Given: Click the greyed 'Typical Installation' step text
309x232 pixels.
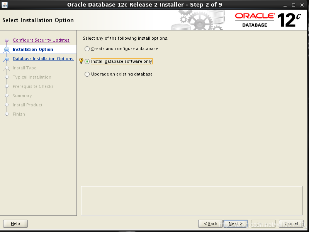Looking at the screenshot, I should (x=32, y=77).
